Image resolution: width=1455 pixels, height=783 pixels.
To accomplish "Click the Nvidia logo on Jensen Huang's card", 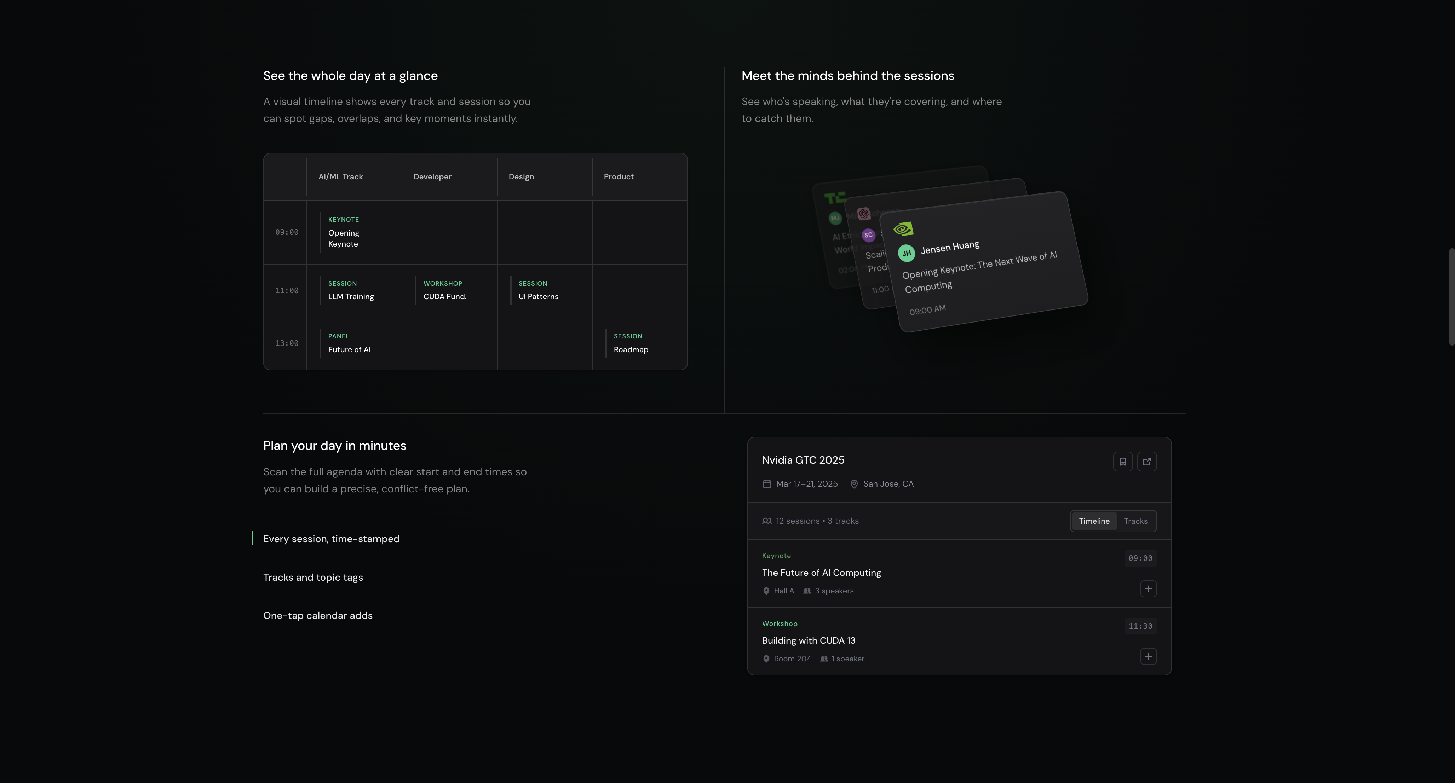I will (904, 228).
